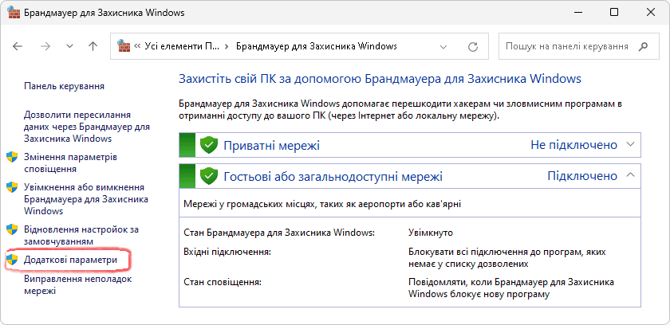Minimize the firewall window
670x325 pixels.
click(577, 13)
